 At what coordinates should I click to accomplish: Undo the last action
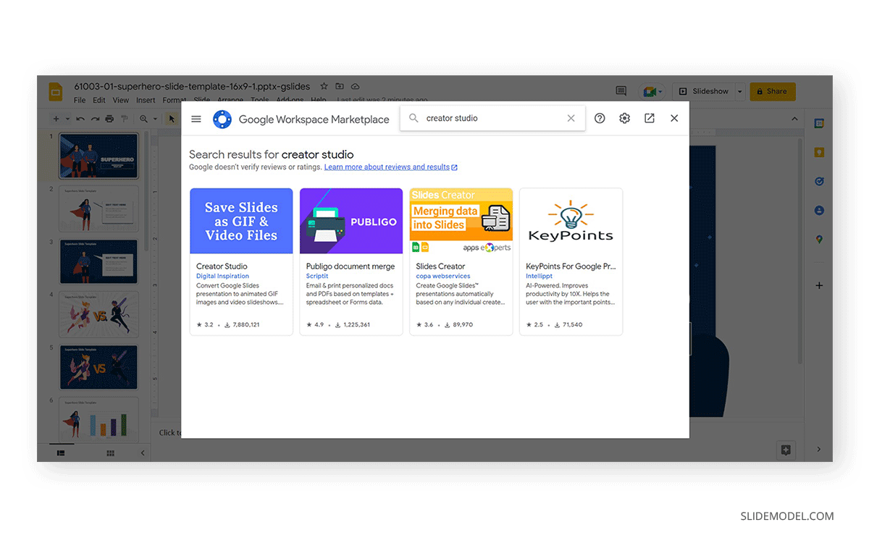tap(80, 119)
